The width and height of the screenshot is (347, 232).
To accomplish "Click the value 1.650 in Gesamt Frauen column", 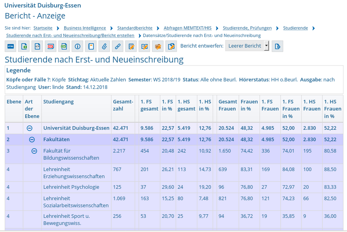I will coord(225,151).
